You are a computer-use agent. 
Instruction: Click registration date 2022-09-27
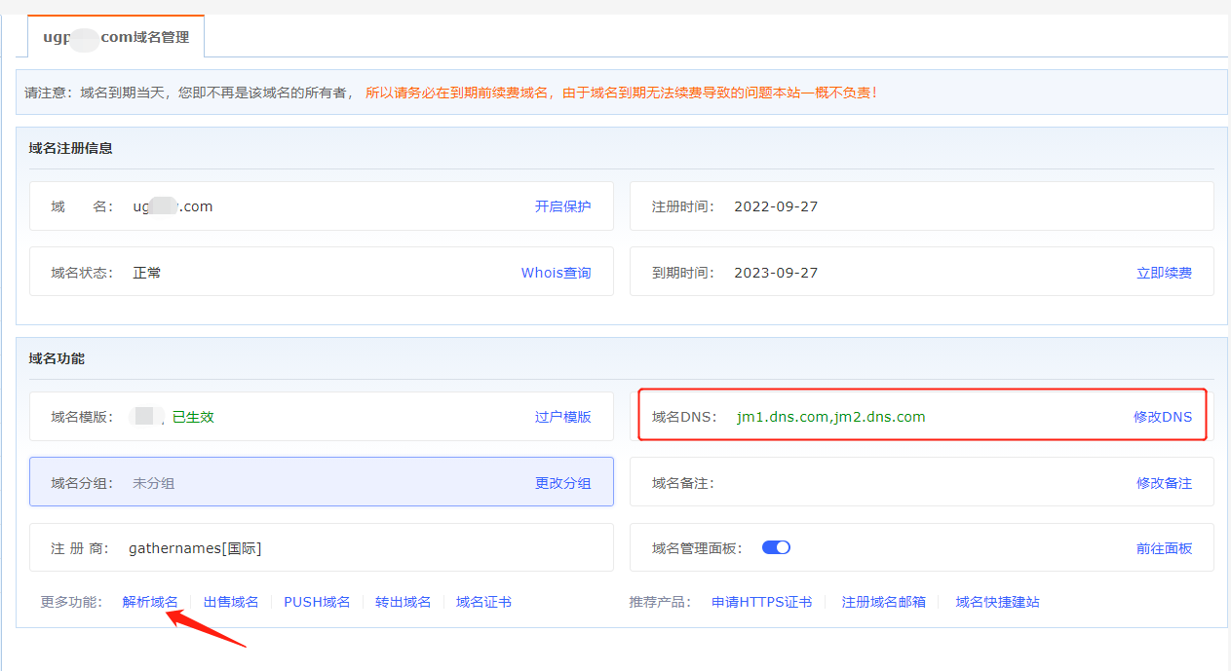[x=776, y=206]
